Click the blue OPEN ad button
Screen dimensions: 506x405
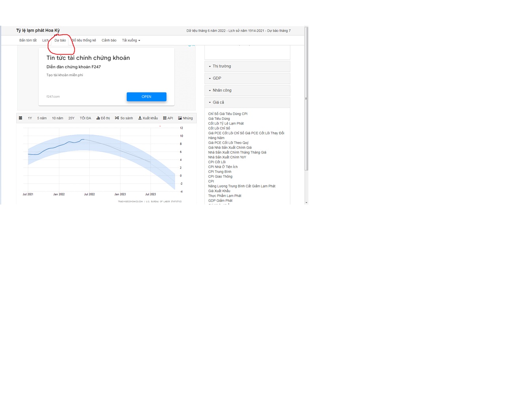(146, 97)
